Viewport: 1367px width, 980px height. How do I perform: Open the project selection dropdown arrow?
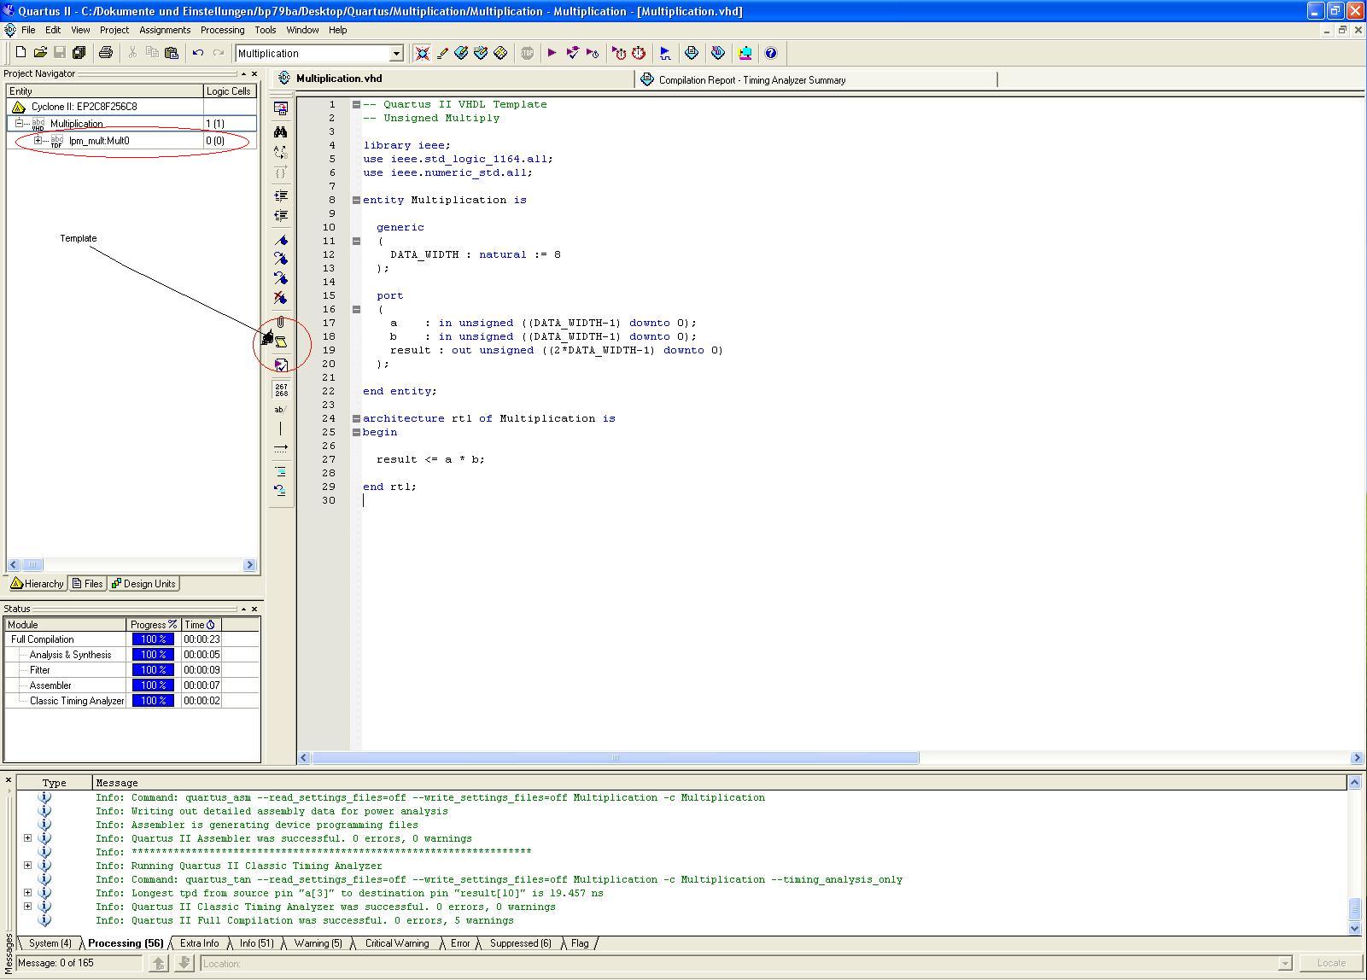[396, 54]
